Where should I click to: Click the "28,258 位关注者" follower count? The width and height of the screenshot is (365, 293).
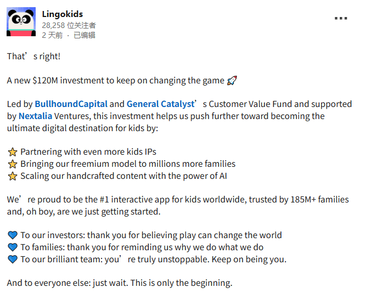tap(69, 25)
